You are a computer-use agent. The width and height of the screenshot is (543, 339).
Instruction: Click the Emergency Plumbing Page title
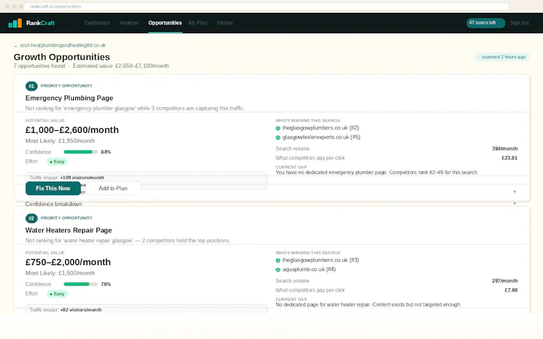click(69, 98)
